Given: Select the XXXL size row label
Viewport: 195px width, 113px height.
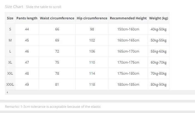Looking at the screenshot, I should (x=10, y=85).
